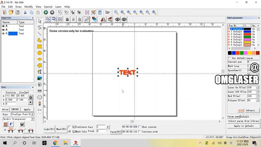The height and width of the screenshot is (147, 261).
Task: Open the Draw menu
Action: (18, 7)
